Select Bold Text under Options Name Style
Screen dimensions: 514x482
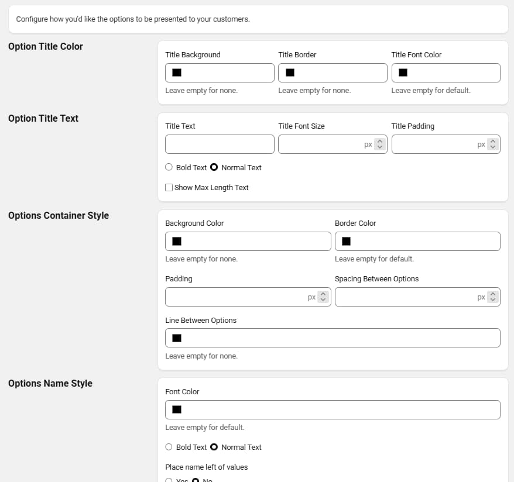coord(169,447)
